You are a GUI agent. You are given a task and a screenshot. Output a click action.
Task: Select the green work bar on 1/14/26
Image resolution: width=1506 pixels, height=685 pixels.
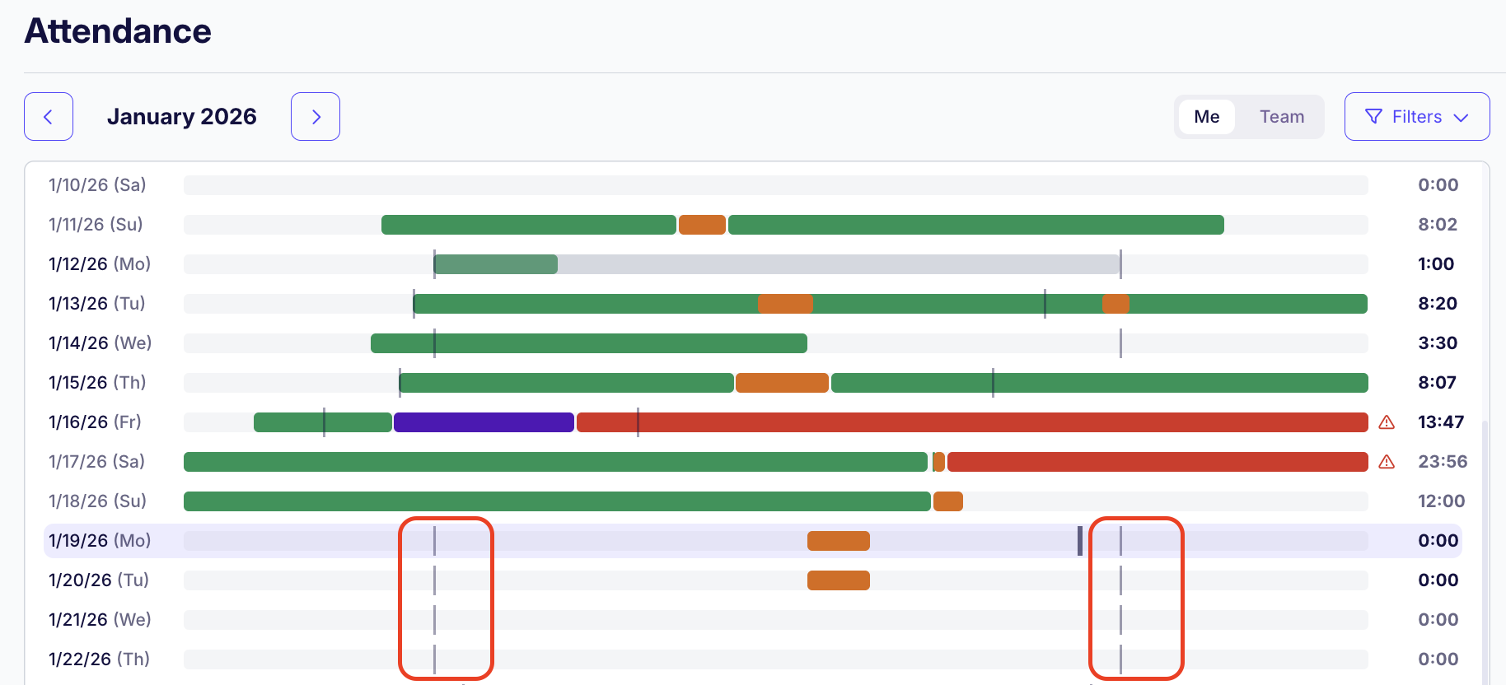point(588,343)
